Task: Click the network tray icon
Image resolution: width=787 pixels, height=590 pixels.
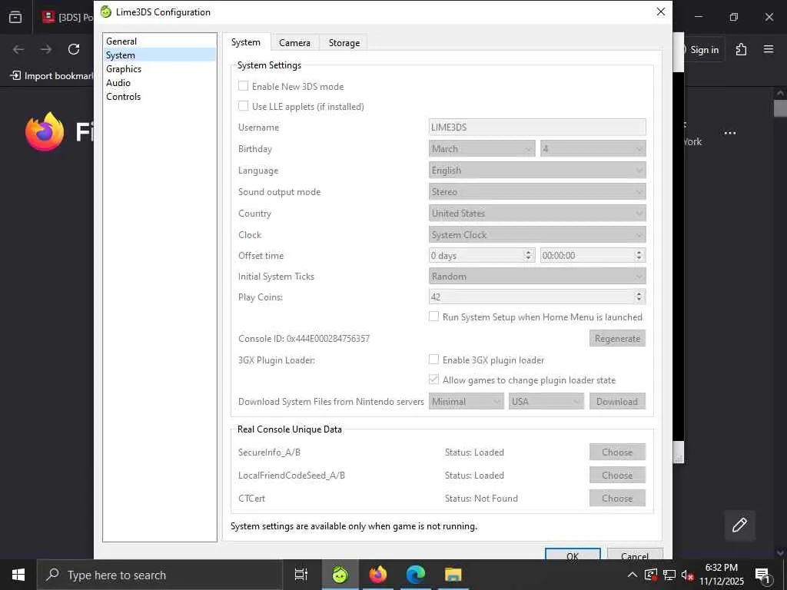Action: click(669, 575)
